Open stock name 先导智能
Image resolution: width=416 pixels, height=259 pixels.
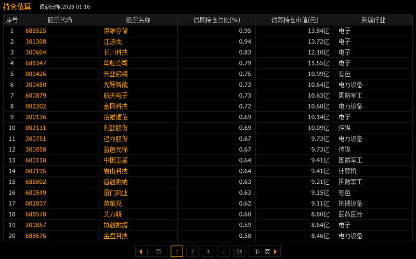tap(115, 85)
